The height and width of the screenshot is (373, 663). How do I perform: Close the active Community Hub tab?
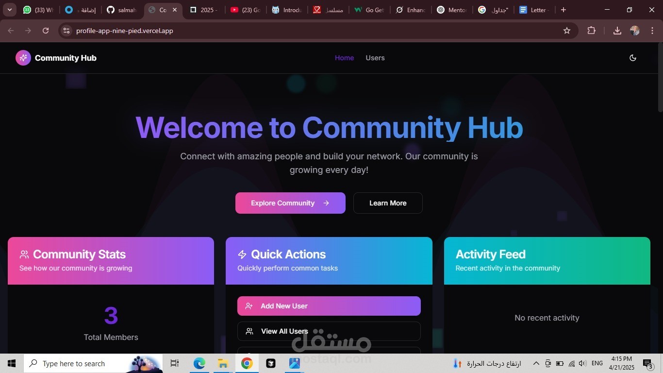coord(175,10)
